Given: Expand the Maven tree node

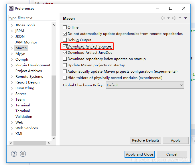Looking at the screenshot, I should click(x=12, y=48).
